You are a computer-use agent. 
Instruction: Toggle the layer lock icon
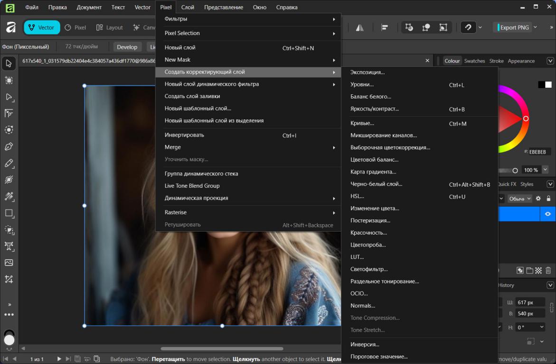point(549,199)
